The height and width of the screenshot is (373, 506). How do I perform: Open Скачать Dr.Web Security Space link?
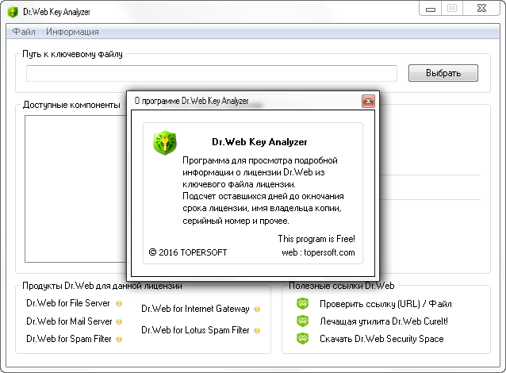(x=381, y=339)
